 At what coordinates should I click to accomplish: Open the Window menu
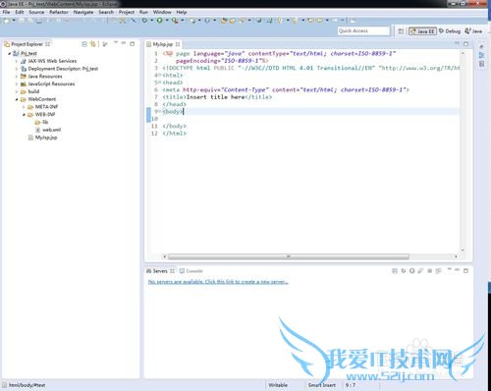pyautogui.click(x=162, y=12)
